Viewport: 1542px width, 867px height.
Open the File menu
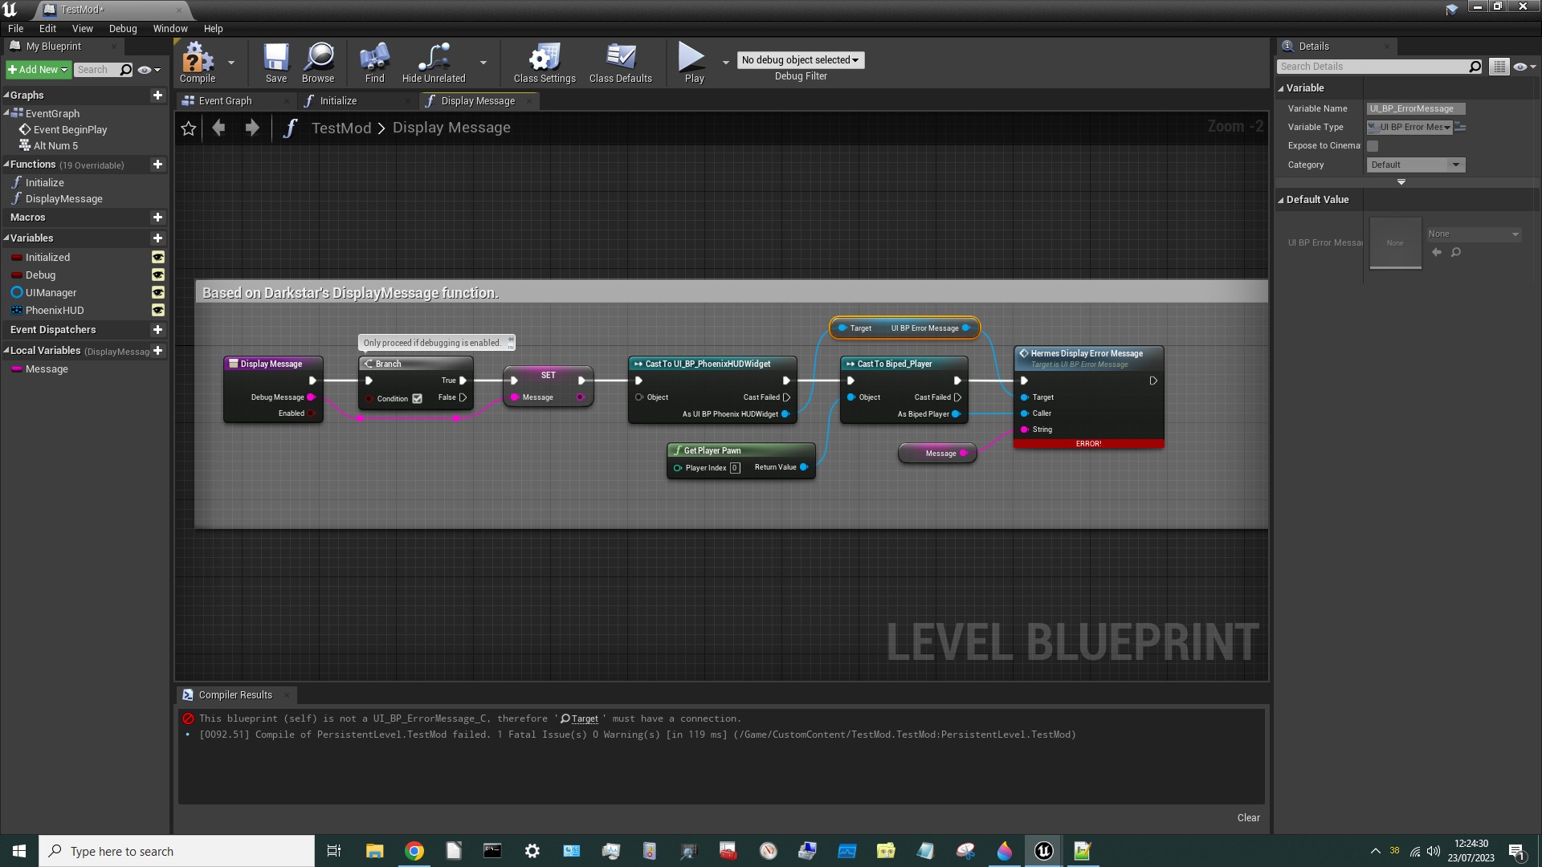click(x=15, y=28)
